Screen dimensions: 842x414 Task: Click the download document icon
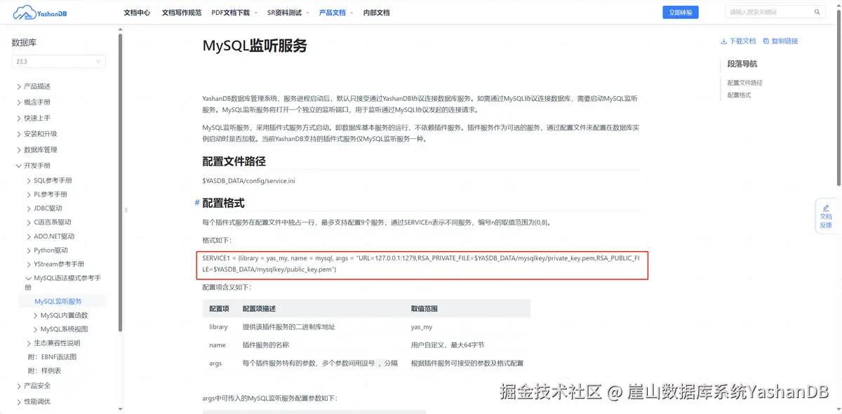[x=724, y=41]
